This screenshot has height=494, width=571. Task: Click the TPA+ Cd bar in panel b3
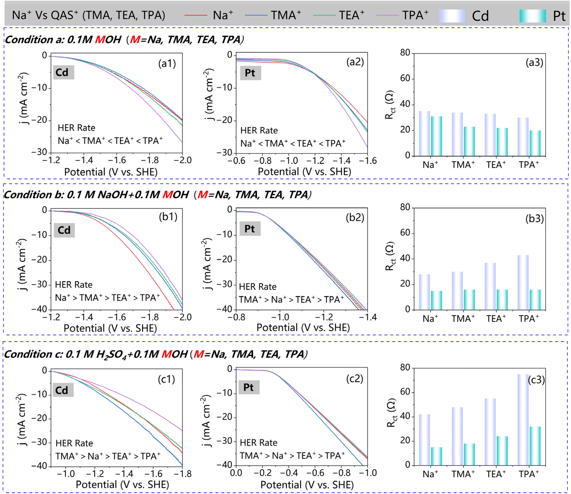(x=523, y=282)
